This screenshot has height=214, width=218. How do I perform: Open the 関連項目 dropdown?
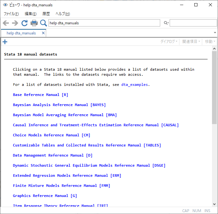191,41
